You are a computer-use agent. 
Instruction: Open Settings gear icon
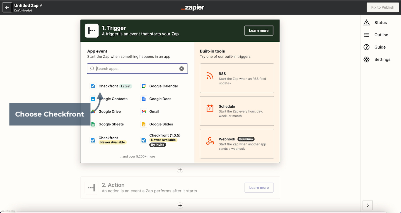[366, 59]
